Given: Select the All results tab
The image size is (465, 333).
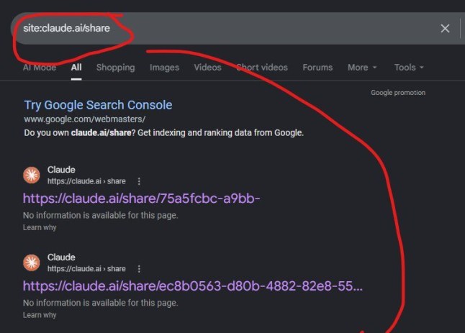Looking at the screenshot, I should click(x=76, y=68).
